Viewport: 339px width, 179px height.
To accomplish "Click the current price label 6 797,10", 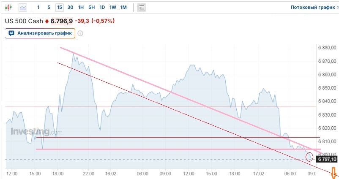I will point(327,159).
